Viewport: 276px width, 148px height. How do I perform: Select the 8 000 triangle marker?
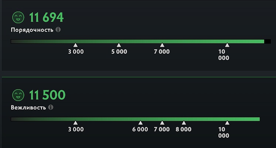pos(184,122)
